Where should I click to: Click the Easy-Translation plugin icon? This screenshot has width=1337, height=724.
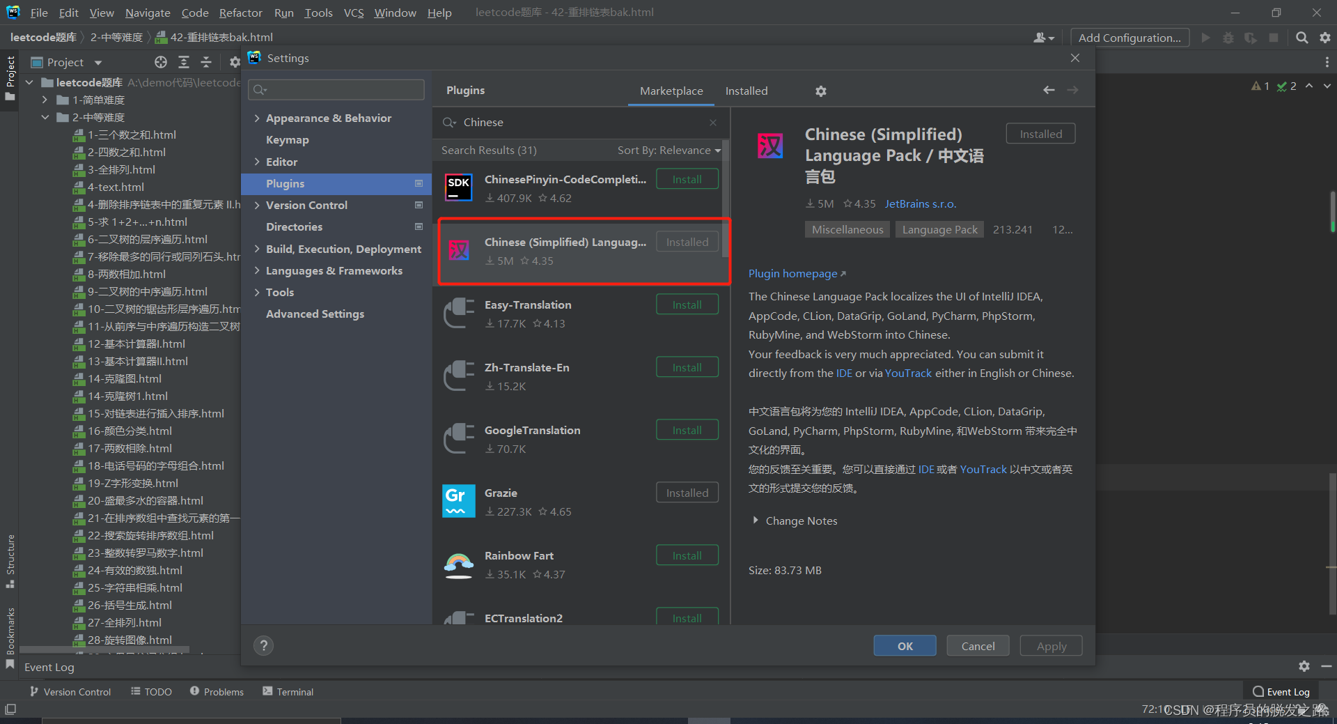coord(458,314)
